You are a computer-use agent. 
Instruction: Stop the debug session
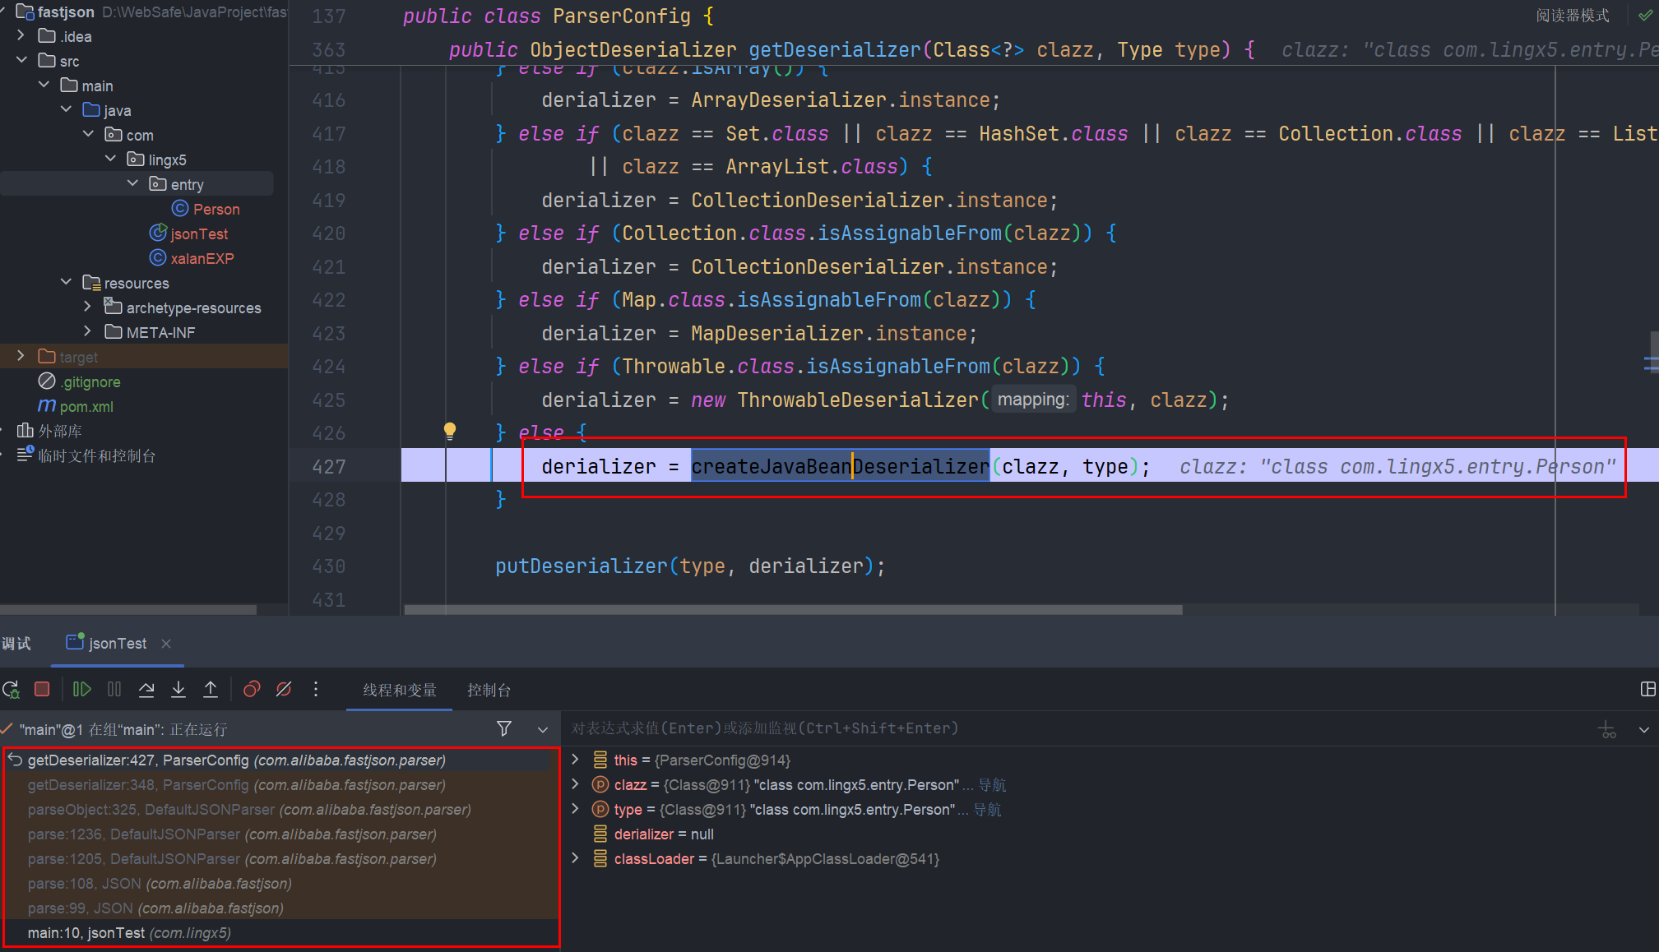[x=42, y=690]
